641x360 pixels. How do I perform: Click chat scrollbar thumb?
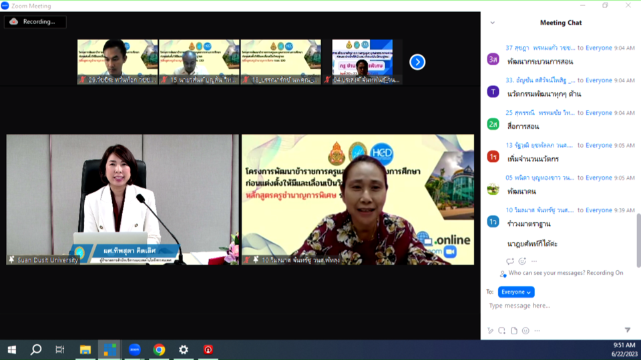coord(638,241)
